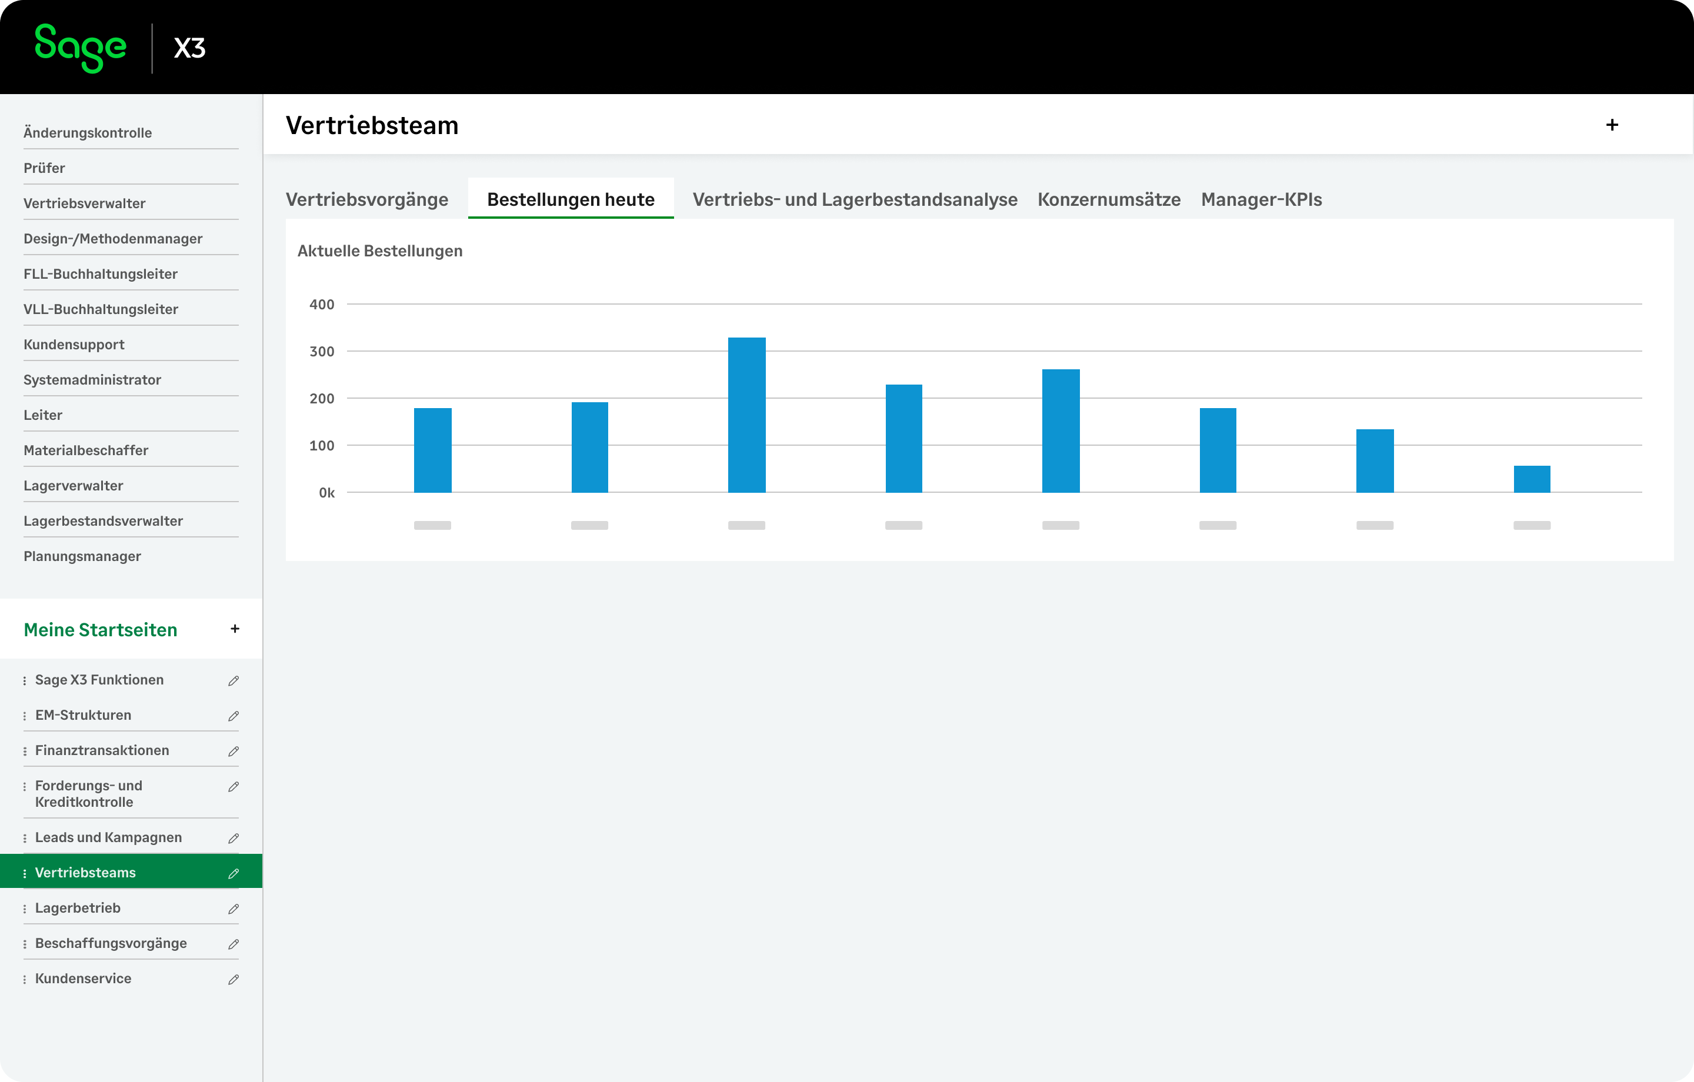Go to Kundensupport in sidebar
The height and width of the screenshot is (1082, 1694).
[74, 345]
